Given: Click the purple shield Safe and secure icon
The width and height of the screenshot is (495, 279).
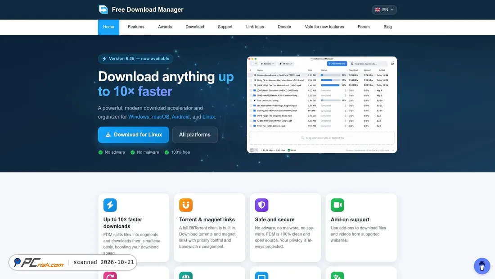Looking at the screenshot, I should click(262, 205).
